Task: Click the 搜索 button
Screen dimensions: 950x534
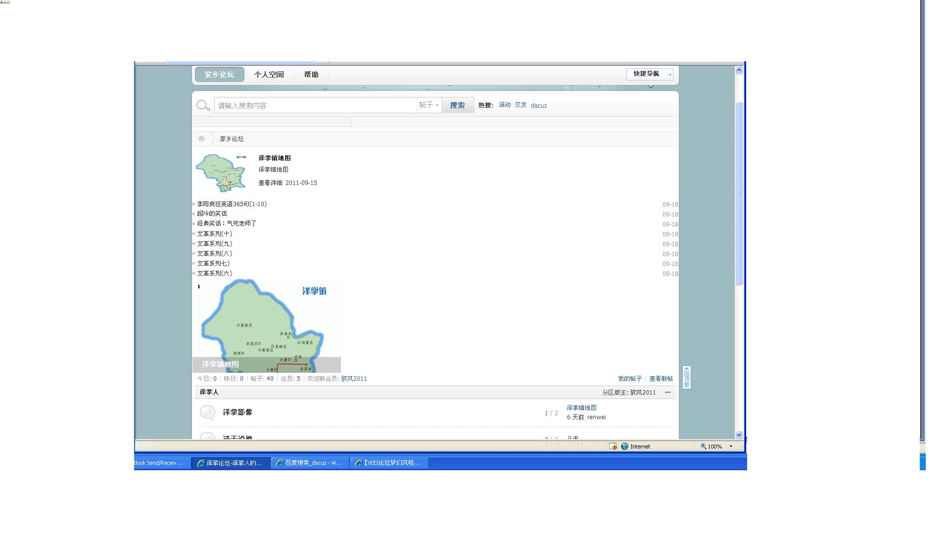Action: tap(457, 105)
